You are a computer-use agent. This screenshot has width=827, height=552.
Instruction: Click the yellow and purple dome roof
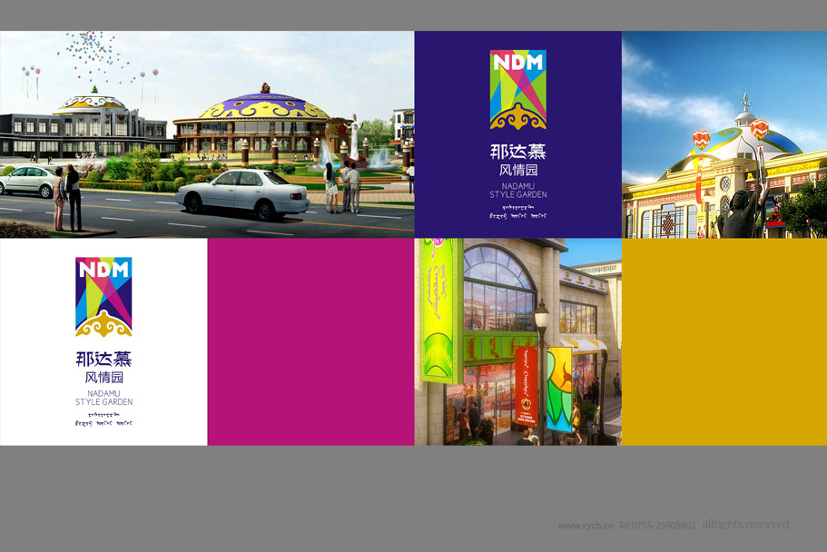pyautogui.click(x=264, y=108)
